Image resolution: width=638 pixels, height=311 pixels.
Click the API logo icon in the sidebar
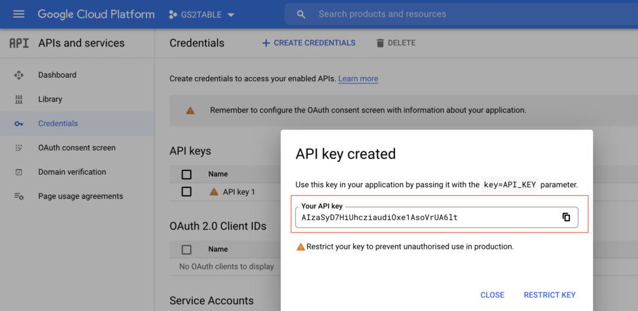tap(19, 43)
